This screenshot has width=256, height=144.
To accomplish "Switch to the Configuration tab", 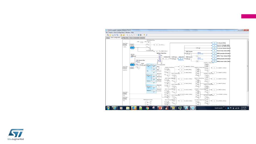I will 125,38.
